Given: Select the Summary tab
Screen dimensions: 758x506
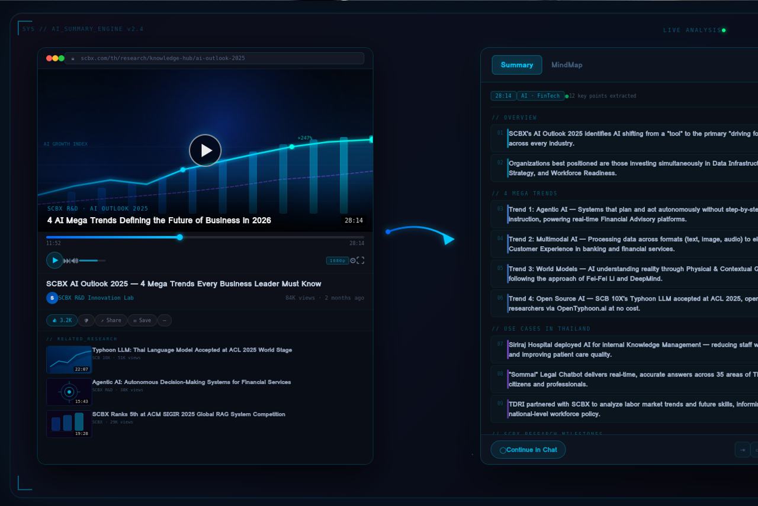Looking at the screenshot, I should point(516,65).
